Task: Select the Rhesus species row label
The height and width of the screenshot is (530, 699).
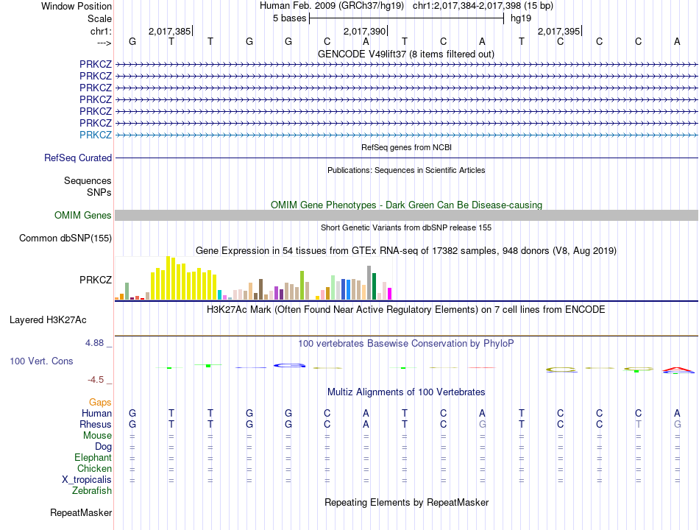Action: (x=96, y=424)
